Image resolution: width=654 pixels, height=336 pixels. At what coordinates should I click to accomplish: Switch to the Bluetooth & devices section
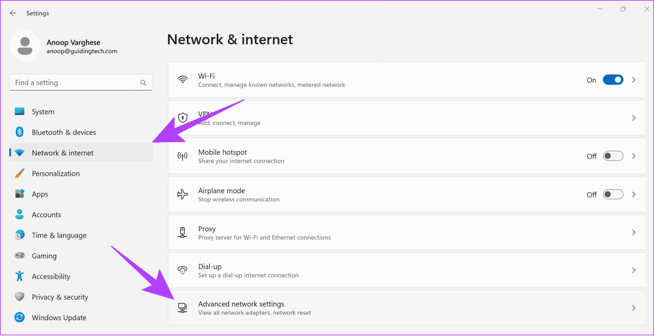[63, 132]
